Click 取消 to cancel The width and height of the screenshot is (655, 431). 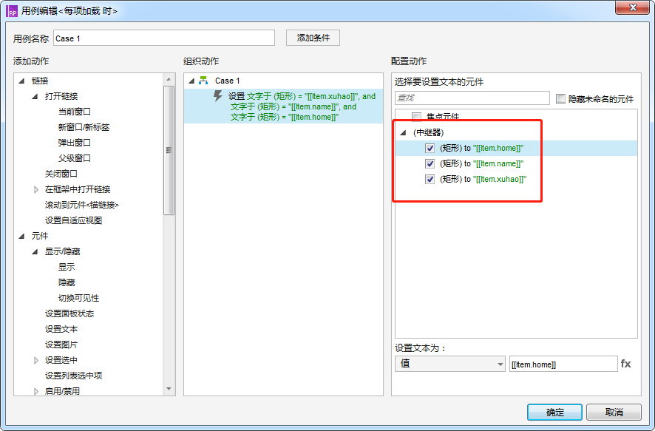click(x=614, y=413)
